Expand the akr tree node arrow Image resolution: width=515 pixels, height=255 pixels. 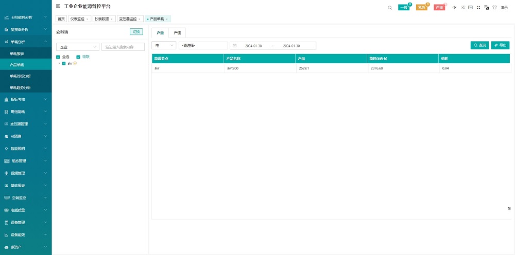tap(59, 63)
